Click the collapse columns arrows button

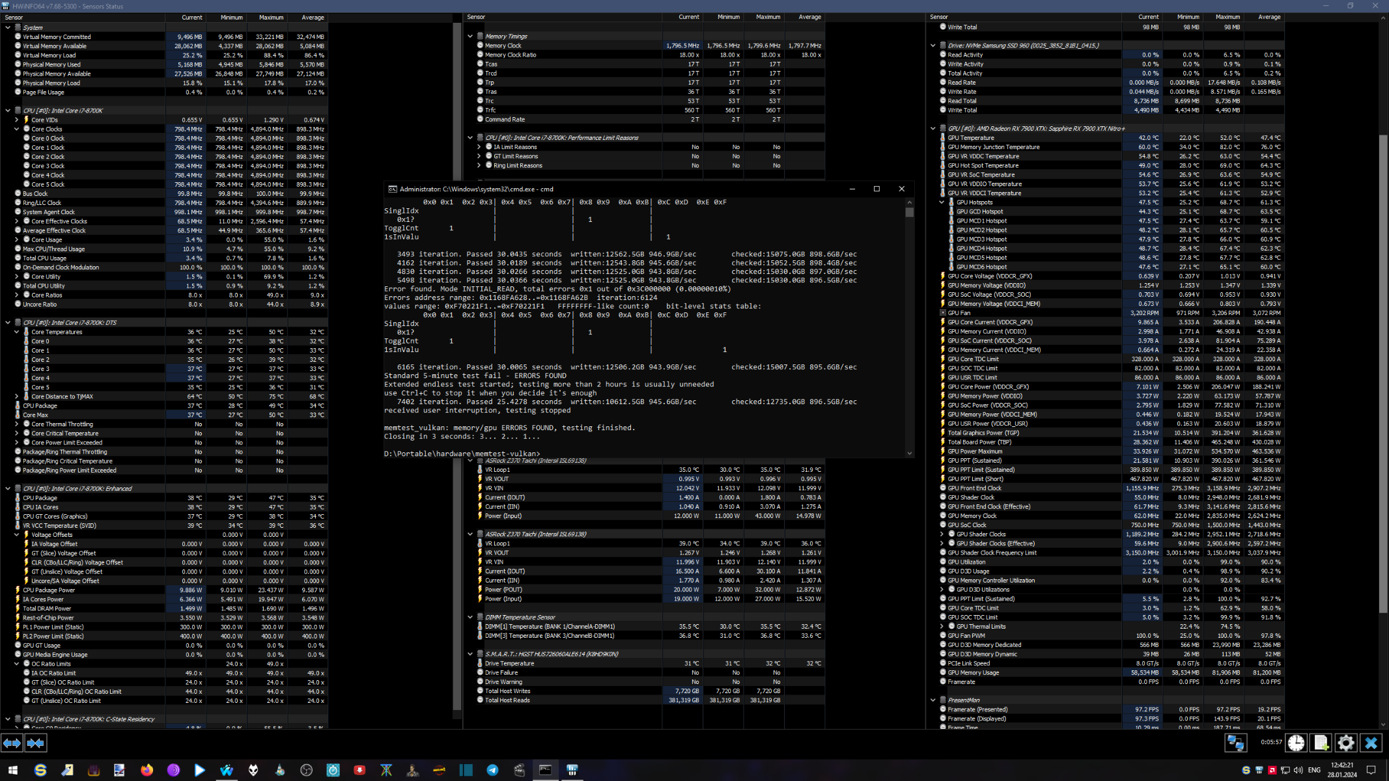(x=36, y=743)
